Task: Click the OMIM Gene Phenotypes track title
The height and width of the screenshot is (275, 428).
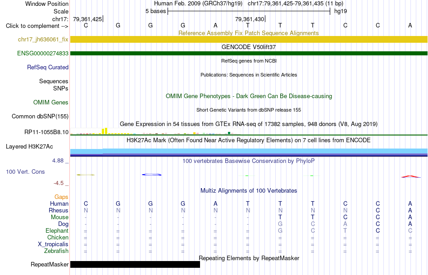Action: (x=249, y=96)
